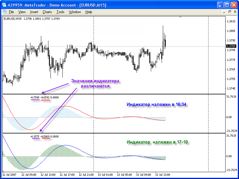
Task: Click the 1.3745 price scale value
Action: 231,88
